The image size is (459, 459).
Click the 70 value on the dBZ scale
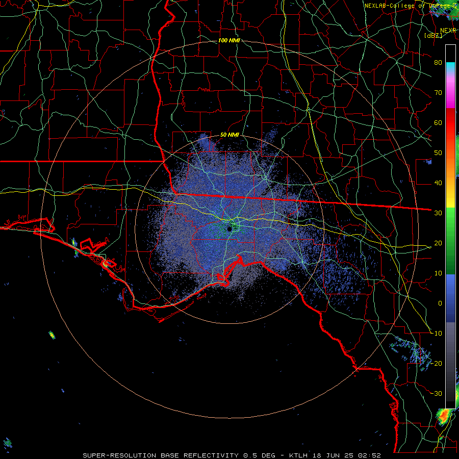point(438,92)
